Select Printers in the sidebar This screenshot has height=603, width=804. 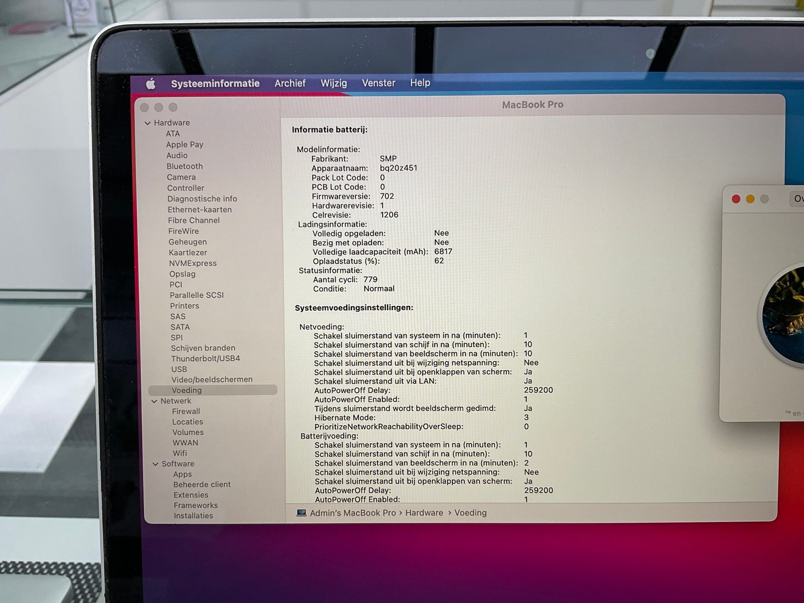point(184,306)
